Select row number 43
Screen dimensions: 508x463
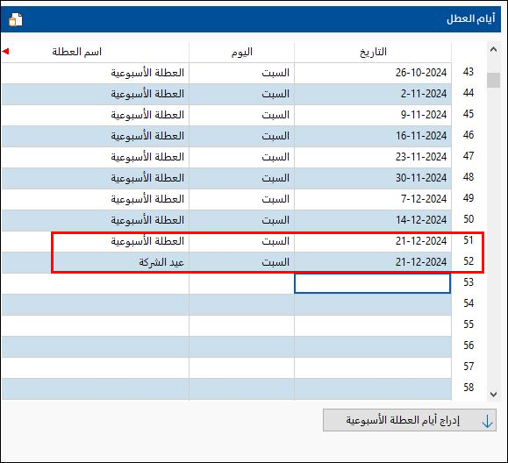(x=469, y=72)
